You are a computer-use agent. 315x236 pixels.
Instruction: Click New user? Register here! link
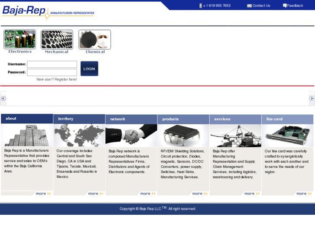[57, 79]
